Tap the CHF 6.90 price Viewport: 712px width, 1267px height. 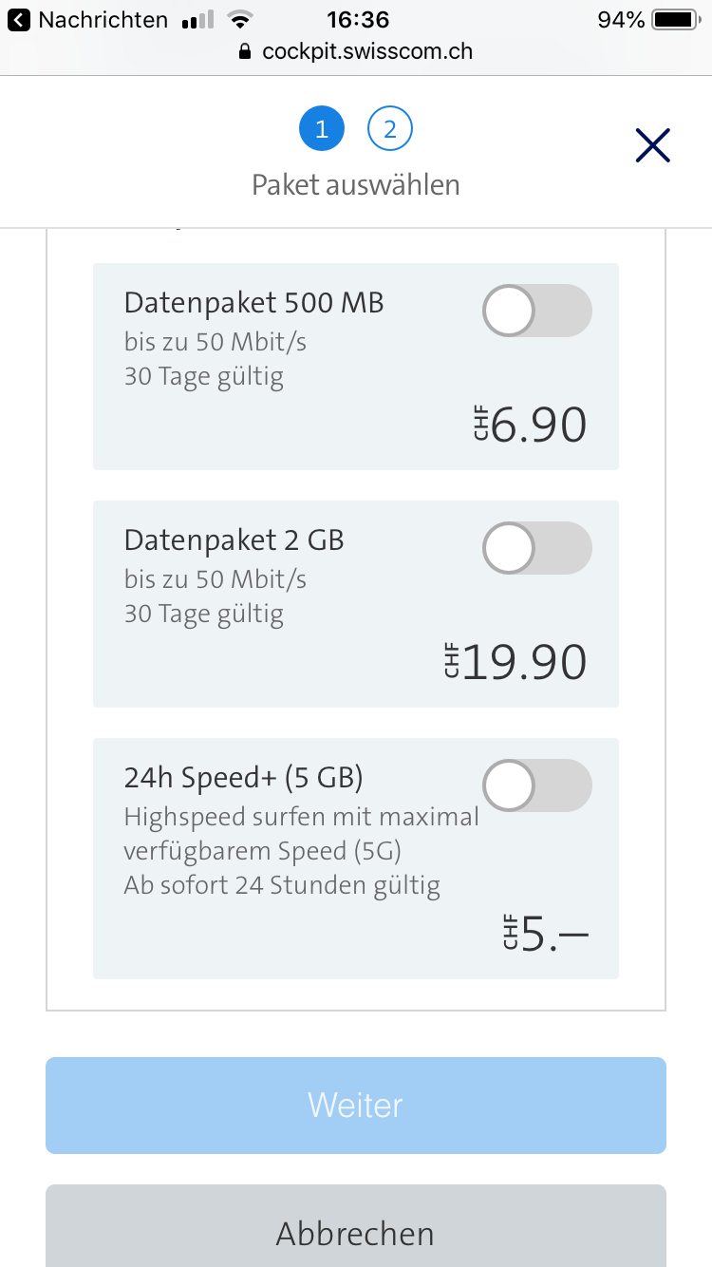click(531, 425)
